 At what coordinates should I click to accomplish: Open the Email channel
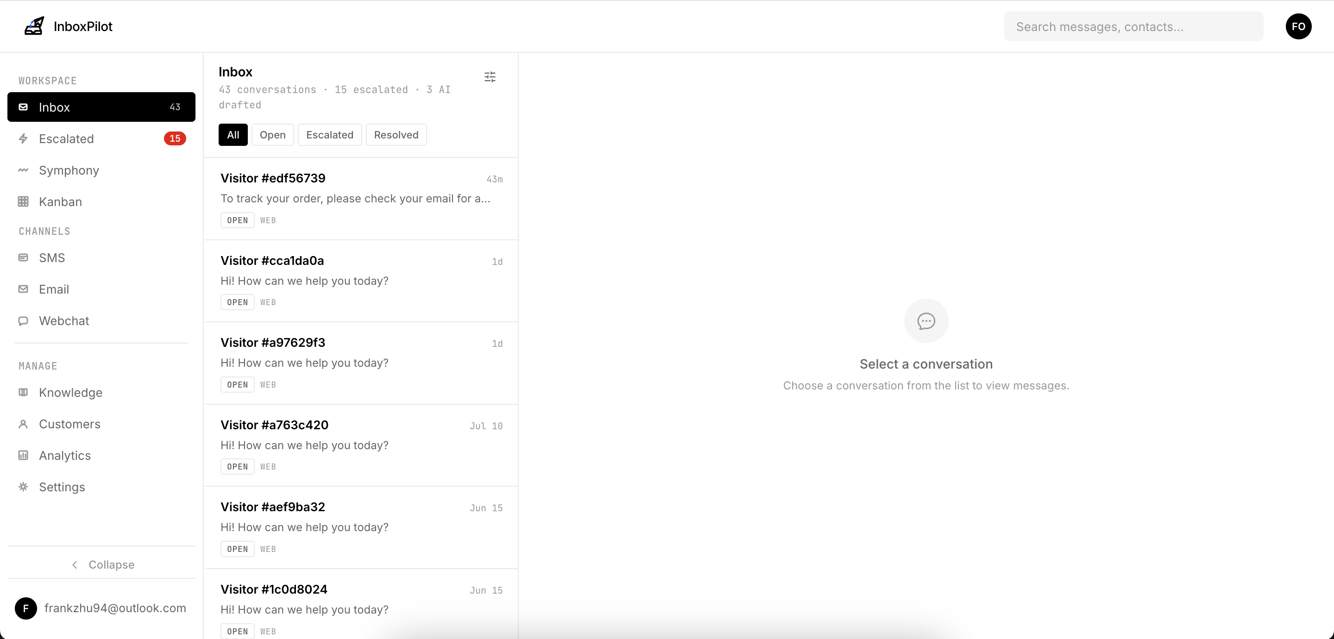(x=101, y=289)
